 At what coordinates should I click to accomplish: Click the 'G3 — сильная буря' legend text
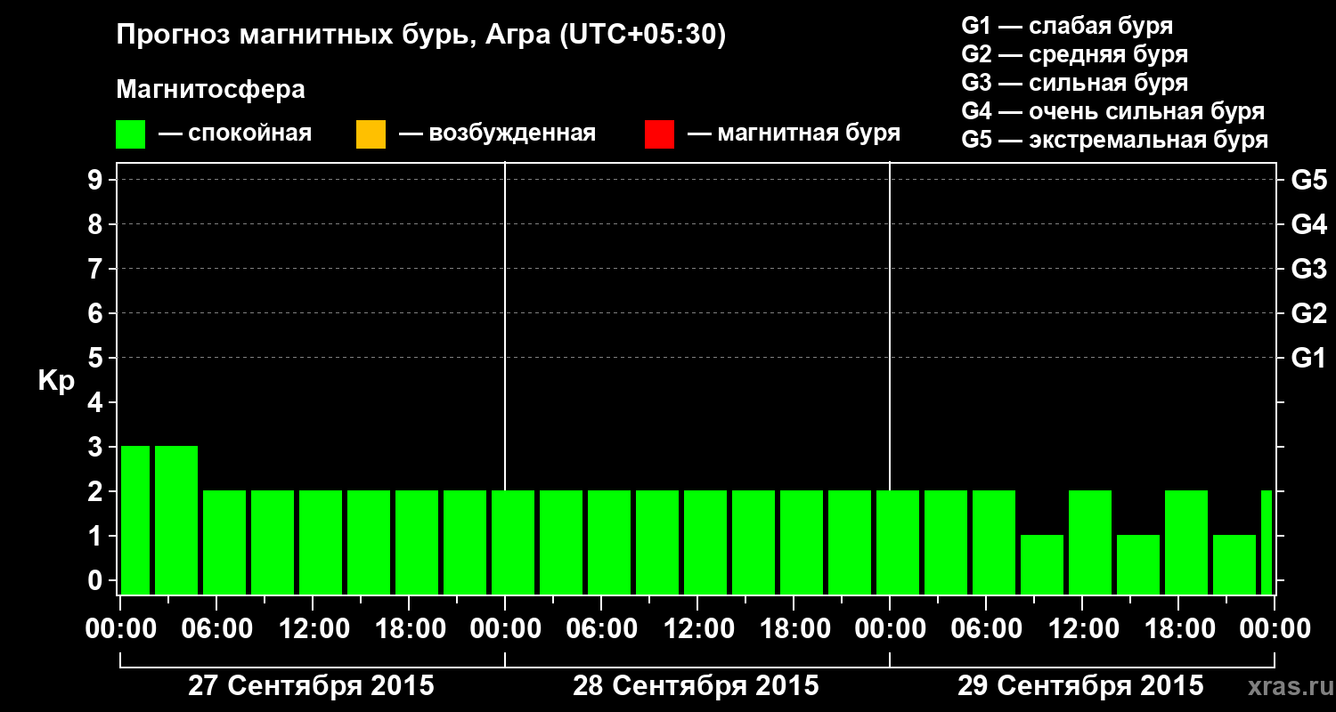coord(1075,83)
